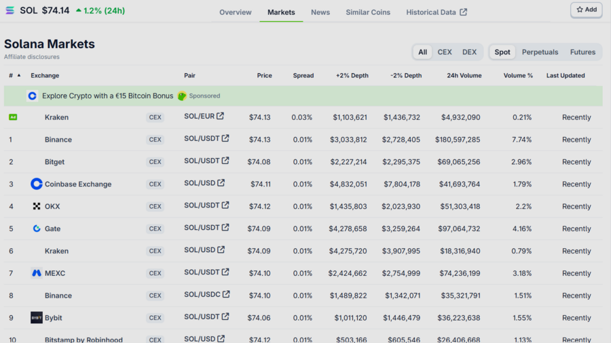Sort by the Price column header
The image size is (611, 343).
(x=264, y=75)
